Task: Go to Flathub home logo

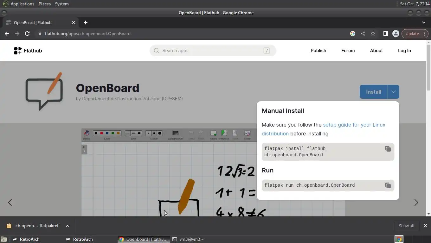Action: click(28, 51)
